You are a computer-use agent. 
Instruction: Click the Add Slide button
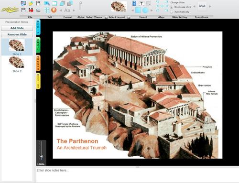[x=17, y=28]
